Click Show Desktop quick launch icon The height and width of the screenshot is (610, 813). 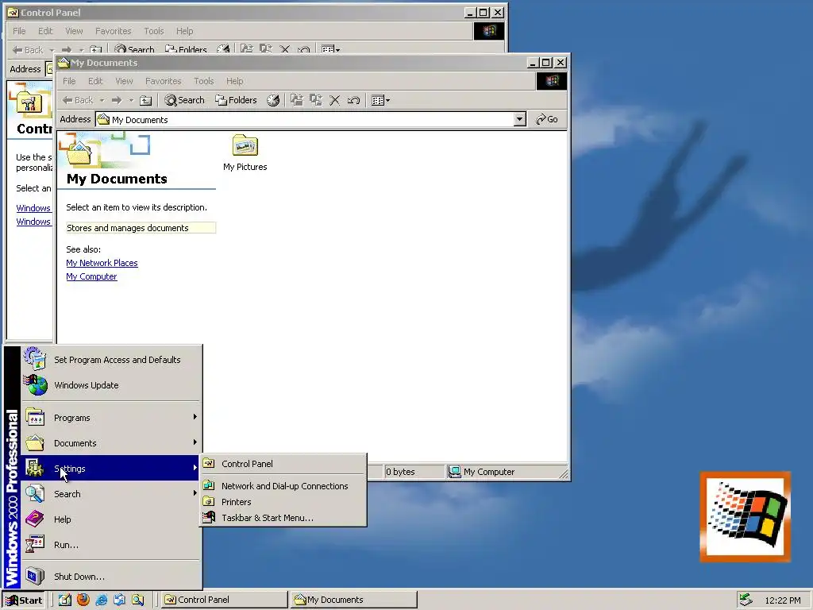coord(65,600)
